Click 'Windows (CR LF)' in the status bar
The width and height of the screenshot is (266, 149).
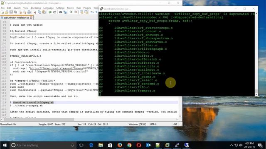pos(138,124)
